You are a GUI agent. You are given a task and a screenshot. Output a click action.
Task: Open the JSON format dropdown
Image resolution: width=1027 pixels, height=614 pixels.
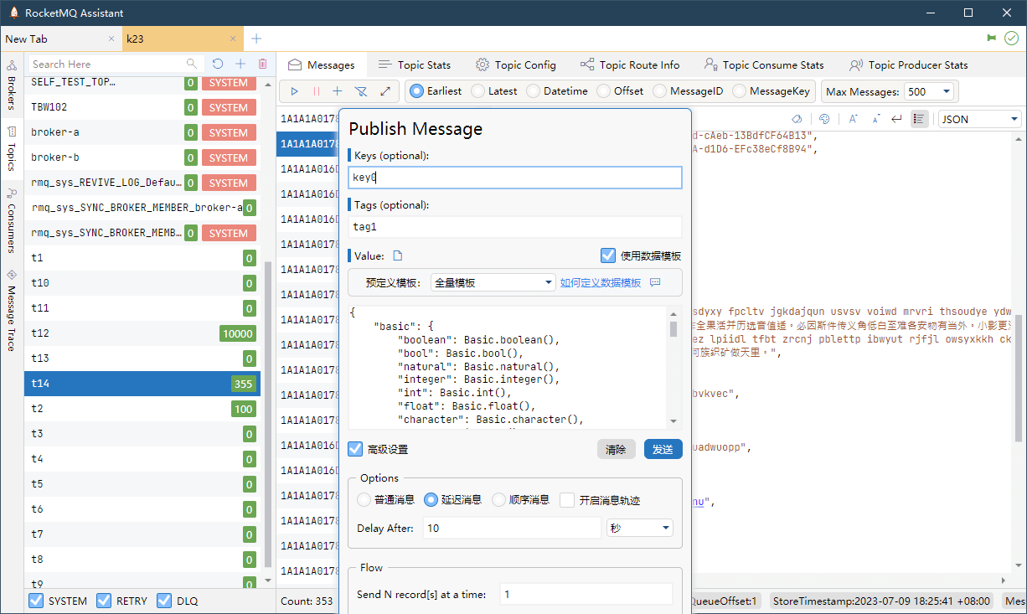tap(978, 119)
